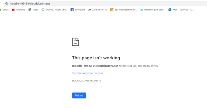This screenshot has height=108, width=207.
Task: Click the Facebook bookmark icon
Action: click(x=72, y=10)
